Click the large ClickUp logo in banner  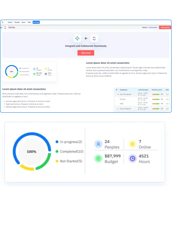pos(94,39)
